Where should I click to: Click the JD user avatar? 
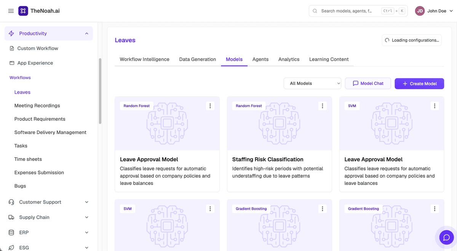click(420, 11)
